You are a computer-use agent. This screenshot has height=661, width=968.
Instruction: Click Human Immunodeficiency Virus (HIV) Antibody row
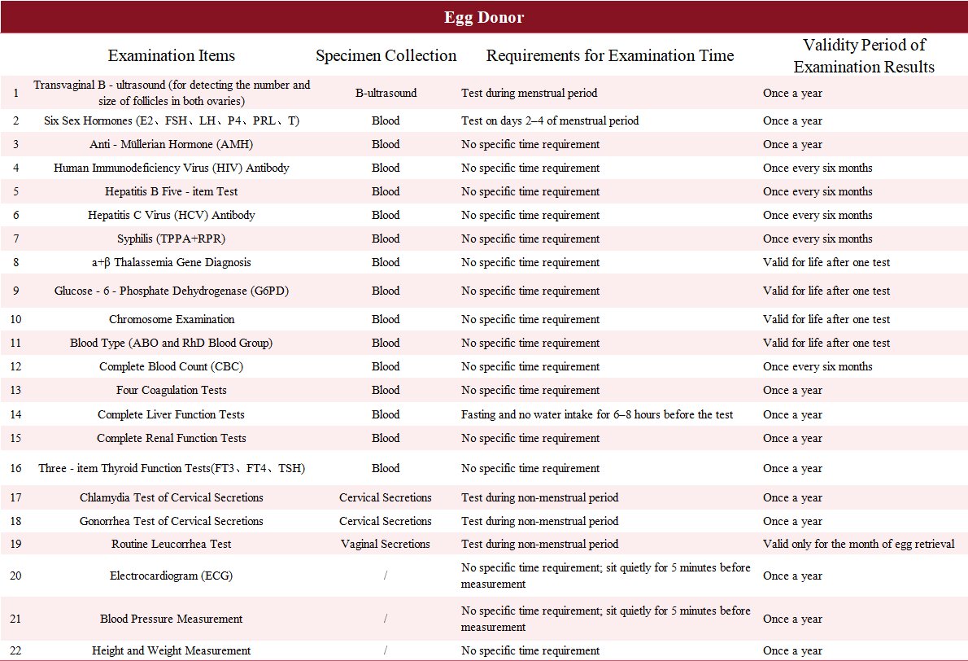(x=172, y=168)
